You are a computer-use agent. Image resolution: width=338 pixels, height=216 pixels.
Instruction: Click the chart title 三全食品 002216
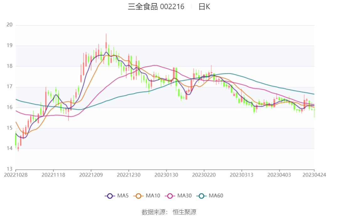tap(156, 7)
